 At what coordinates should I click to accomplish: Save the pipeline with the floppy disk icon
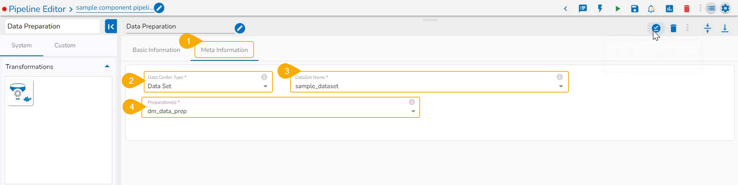[x=635, y=8]
